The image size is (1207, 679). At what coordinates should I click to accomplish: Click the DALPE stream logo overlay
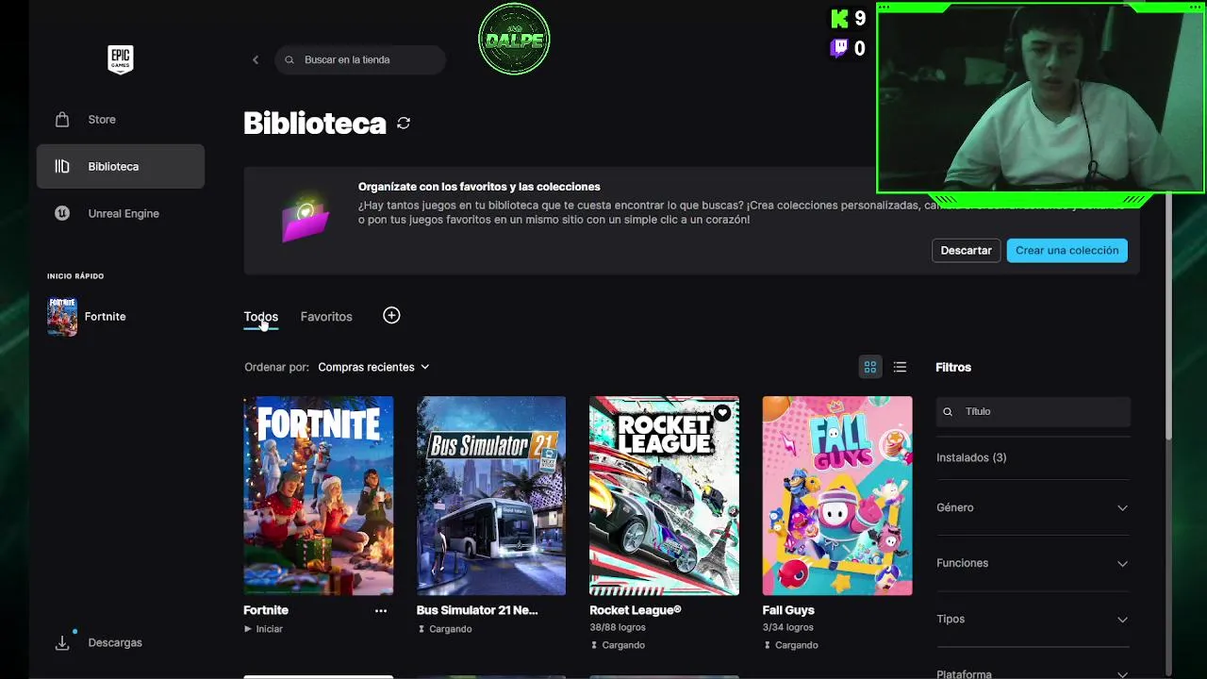(x=514, y=39)
